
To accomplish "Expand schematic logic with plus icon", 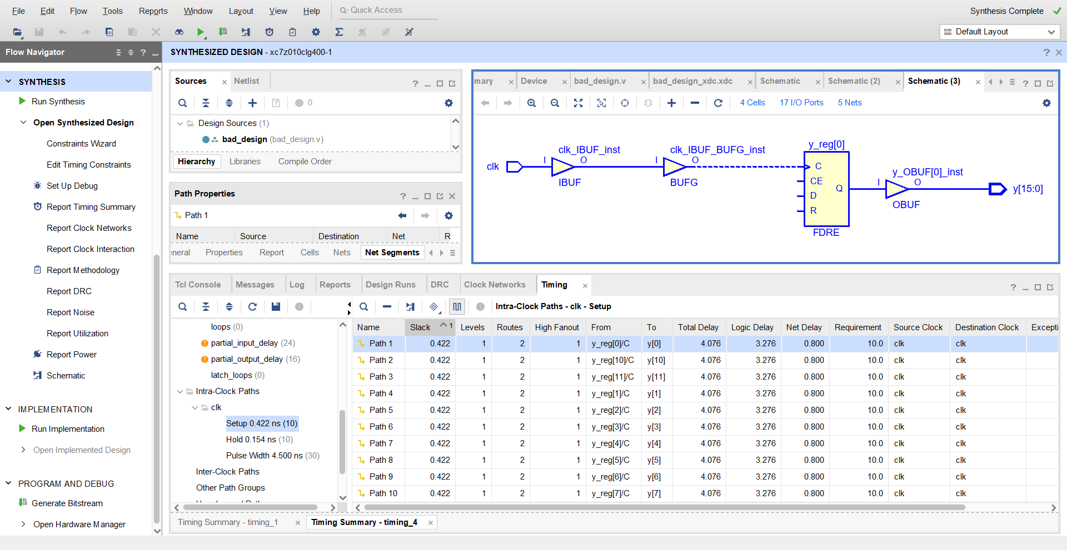I will tap(671, 103).
